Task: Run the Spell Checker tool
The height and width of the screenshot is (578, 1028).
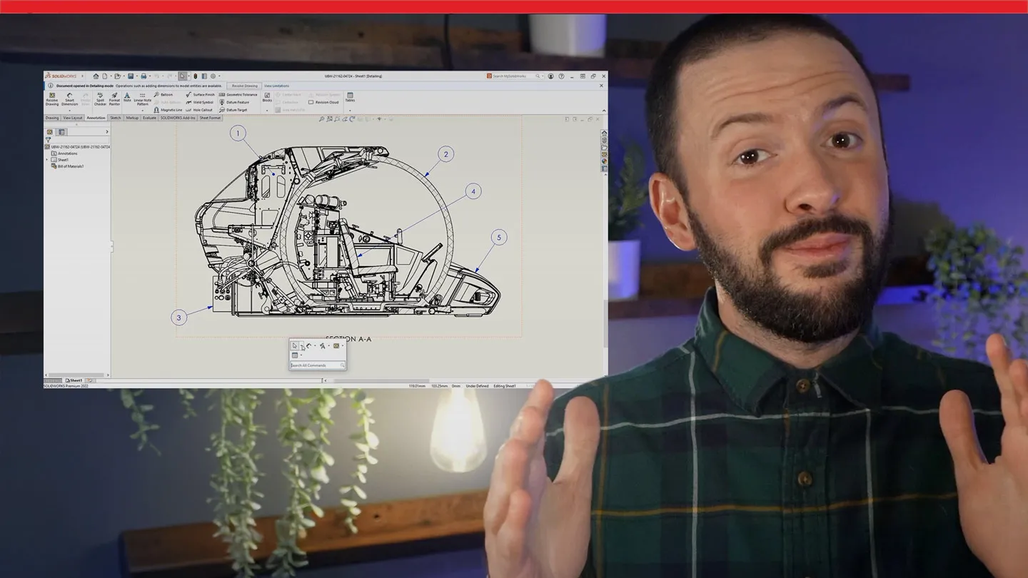Action: click(x=100, y=98)
